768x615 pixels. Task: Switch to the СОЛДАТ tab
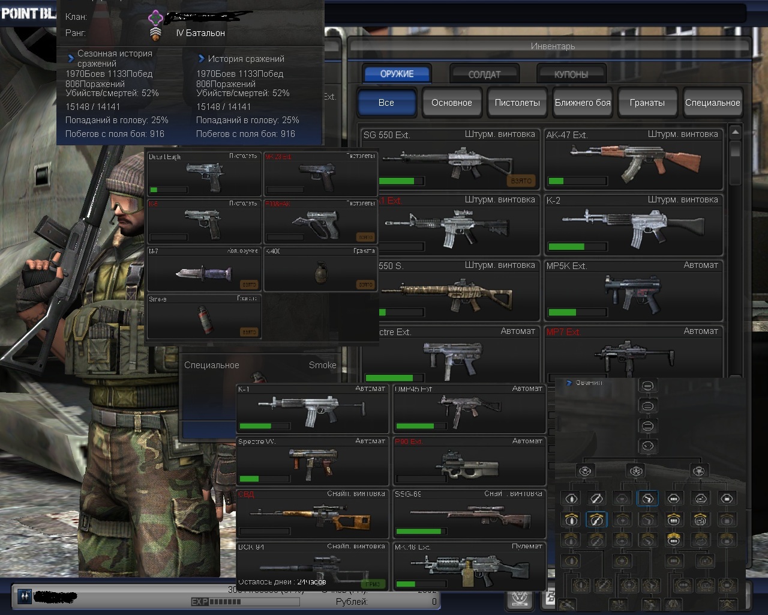[484, 74]
